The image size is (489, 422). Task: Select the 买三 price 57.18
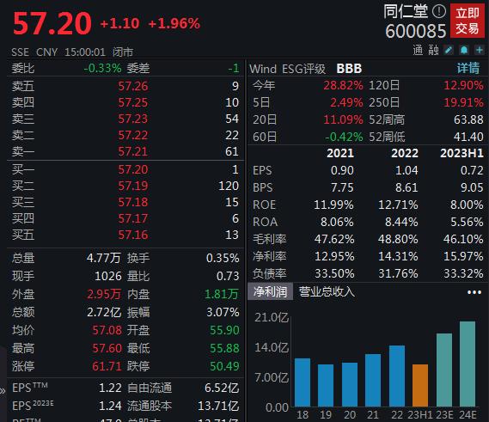(x=133, y=202)
